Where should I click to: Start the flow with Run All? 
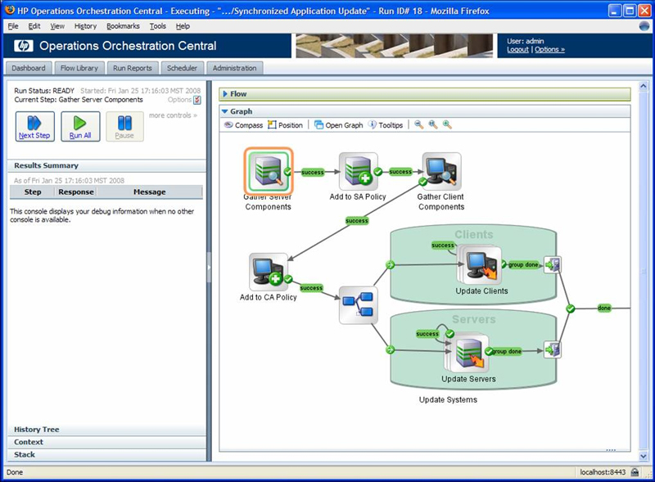click(80, 126)
